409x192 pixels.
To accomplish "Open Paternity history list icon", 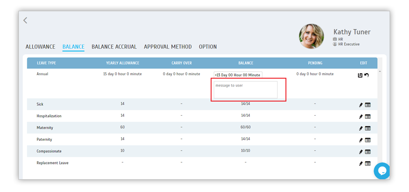I will (x=368, y=140).
